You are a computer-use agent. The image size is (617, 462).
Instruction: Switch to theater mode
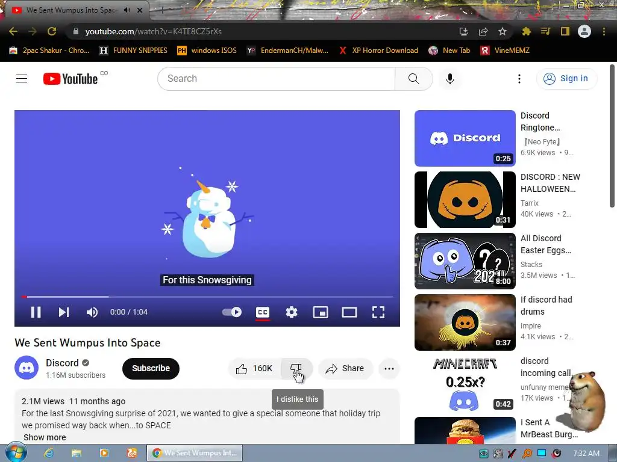(x=349, y=312)
